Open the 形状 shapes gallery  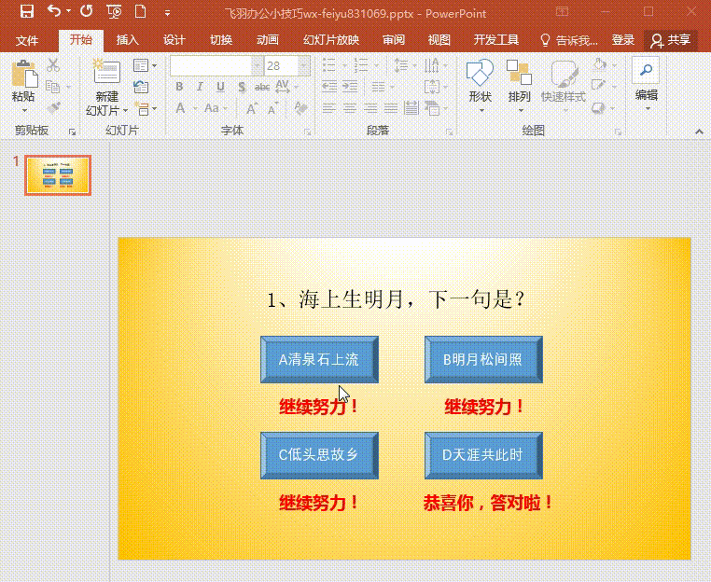point(480,85)
